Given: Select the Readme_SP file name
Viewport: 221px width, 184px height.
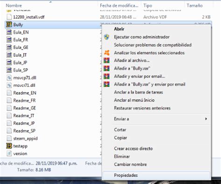Looking at the screenshot, I should coord(24,131).
